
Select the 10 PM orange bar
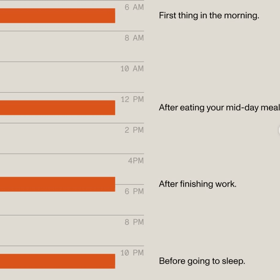coord(57,261)
